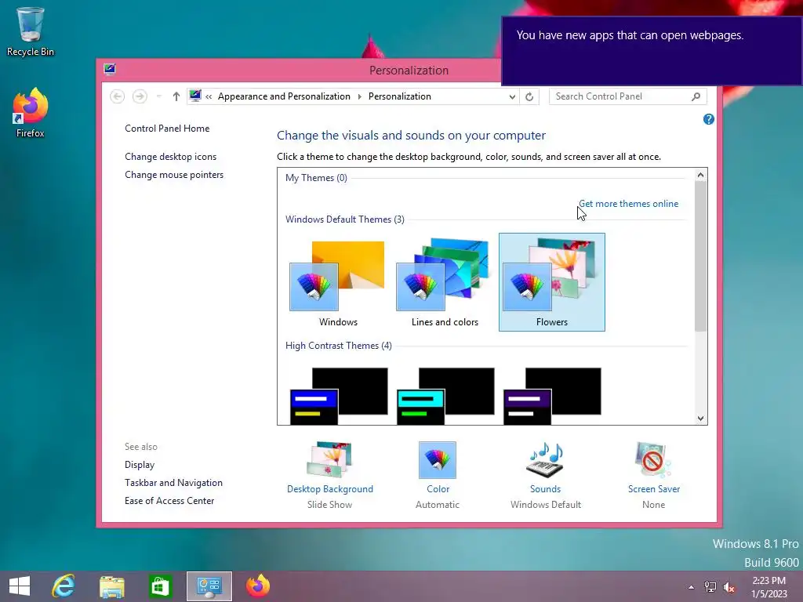
Task: Click the search magnifier icon
Action: point(696,96)
